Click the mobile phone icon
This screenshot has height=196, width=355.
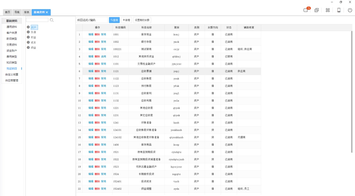[339, 10]
